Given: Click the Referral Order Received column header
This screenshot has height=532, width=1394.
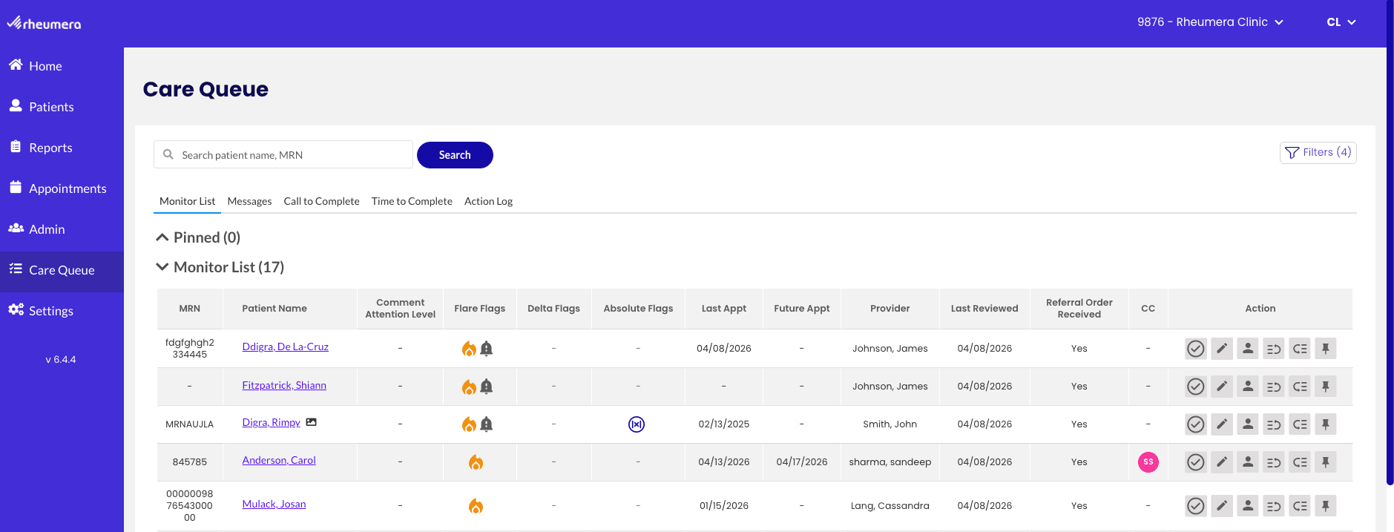Looking at the screenshot, I should pyautogui.click(x=1079, y=309).
